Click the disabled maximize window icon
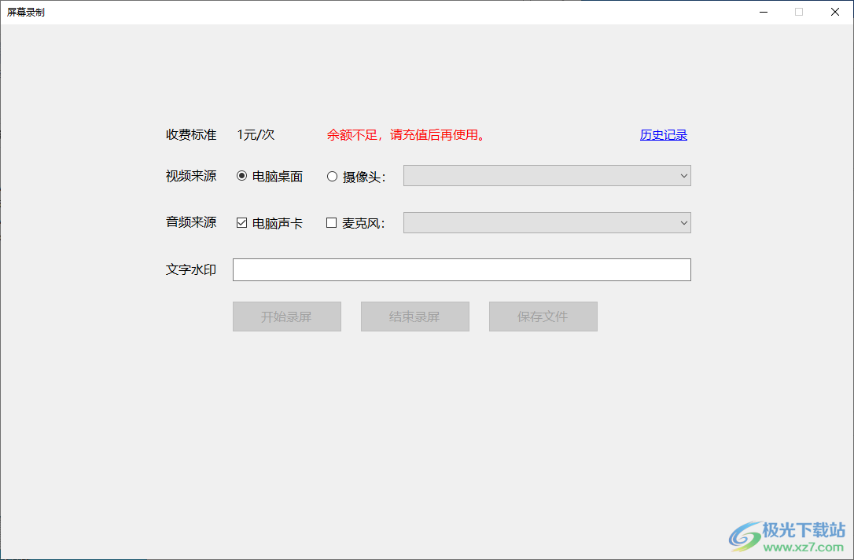The width and height of the screenshot is (854, 560). (799, 12)
